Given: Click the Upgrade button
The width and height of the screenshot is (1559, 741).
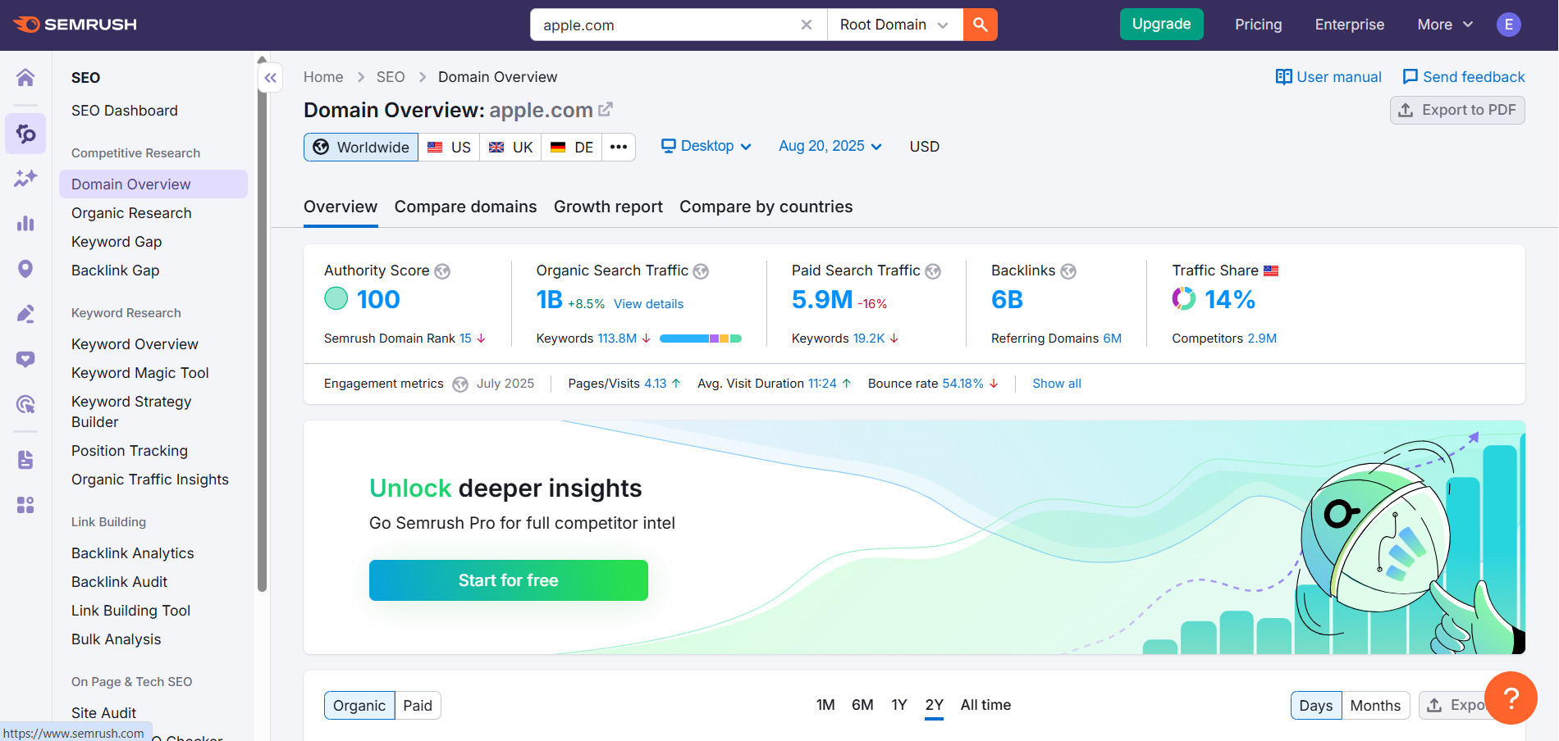Looking at the screenshot, I should click(1161, 25).
